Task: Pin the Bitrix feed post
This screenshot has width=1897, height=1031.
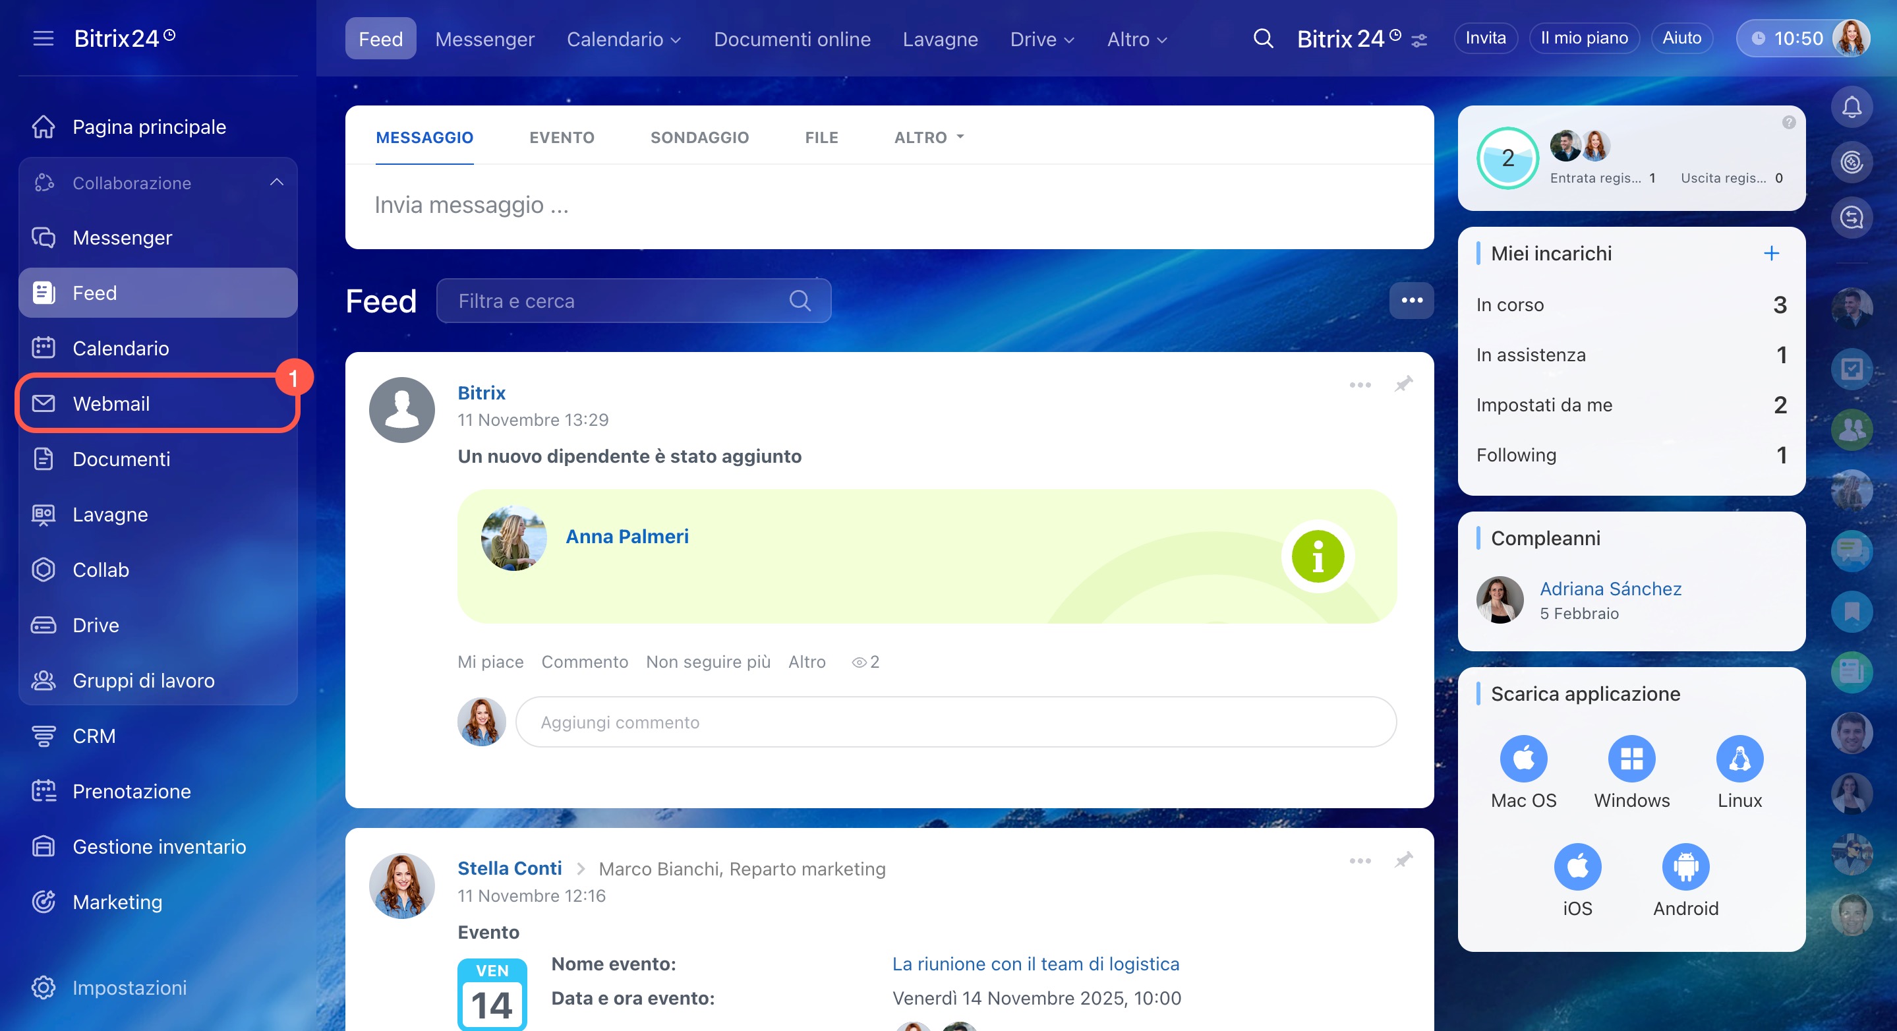Action: click(1403, 384)
